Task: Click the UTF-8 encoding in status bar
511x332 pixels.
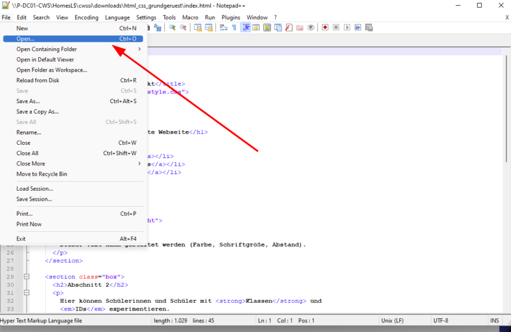Action: (441, 321)
